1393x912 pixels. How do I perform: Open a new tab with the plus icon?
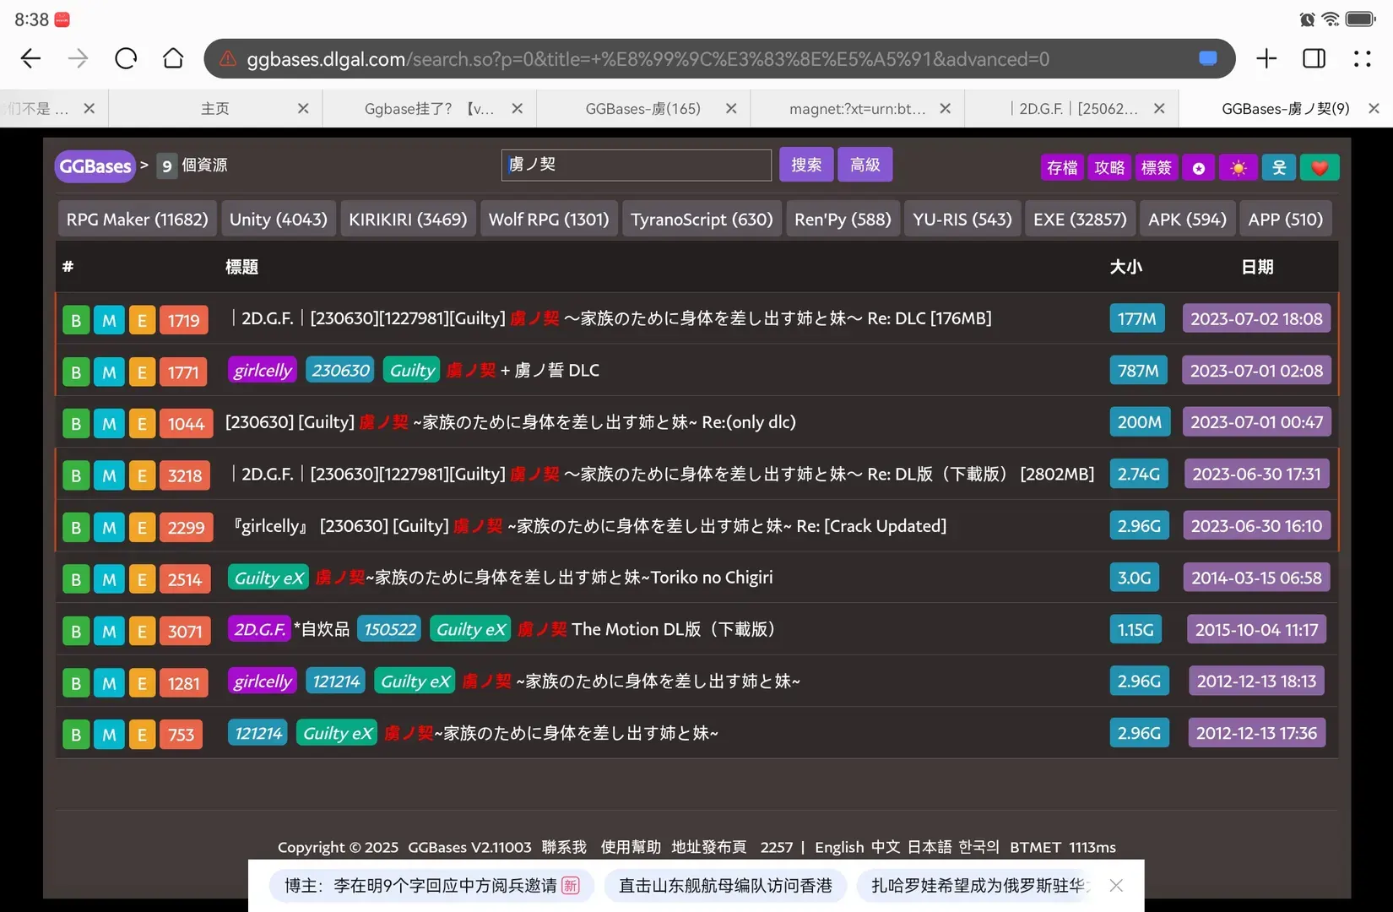(1266, 58)
